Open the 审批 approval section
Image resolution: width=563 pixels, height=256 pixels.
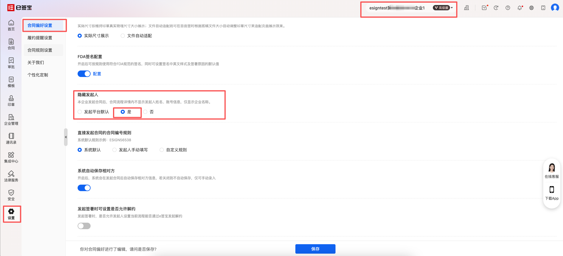coord(11,63)
